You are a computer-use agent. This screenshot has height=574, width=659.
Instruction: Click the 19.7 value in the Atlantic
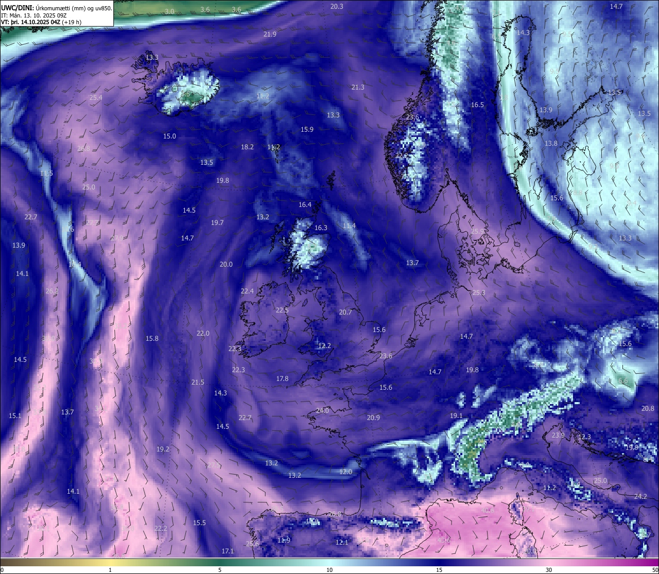point(217,222)
